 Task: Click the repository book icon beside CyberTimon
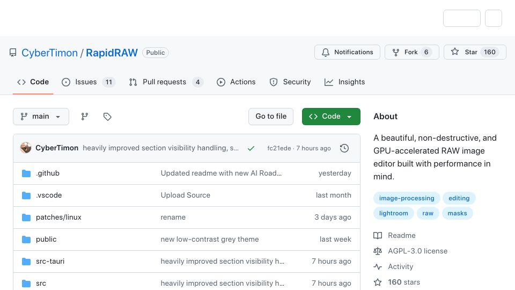point(13,53)
